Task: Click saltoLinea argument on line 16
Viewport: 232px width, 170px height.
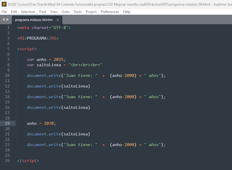Action: coord(76,108)
